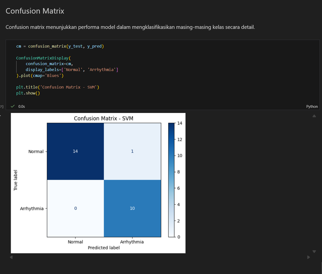
Task: Click the green execution success checkmark
Action: point(13,106)
